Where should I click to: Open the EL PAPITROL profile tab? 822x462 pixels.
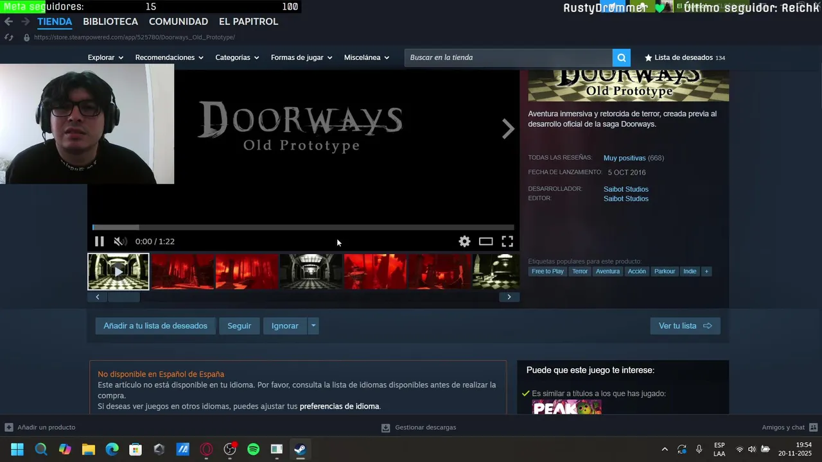coord(249,21)
